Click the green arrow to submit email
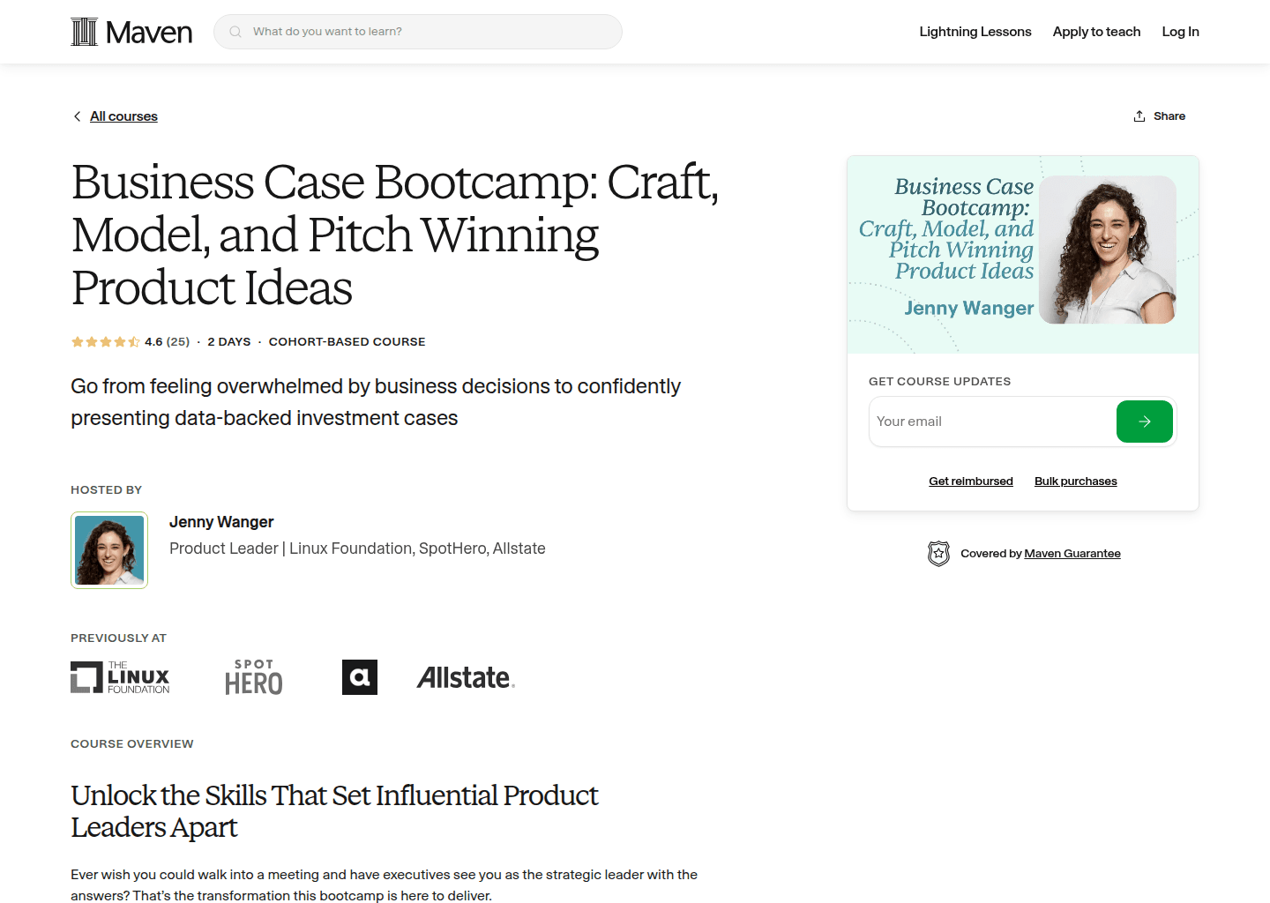The height and width of the screenshot is (903, 1270). pos(1144,422)
